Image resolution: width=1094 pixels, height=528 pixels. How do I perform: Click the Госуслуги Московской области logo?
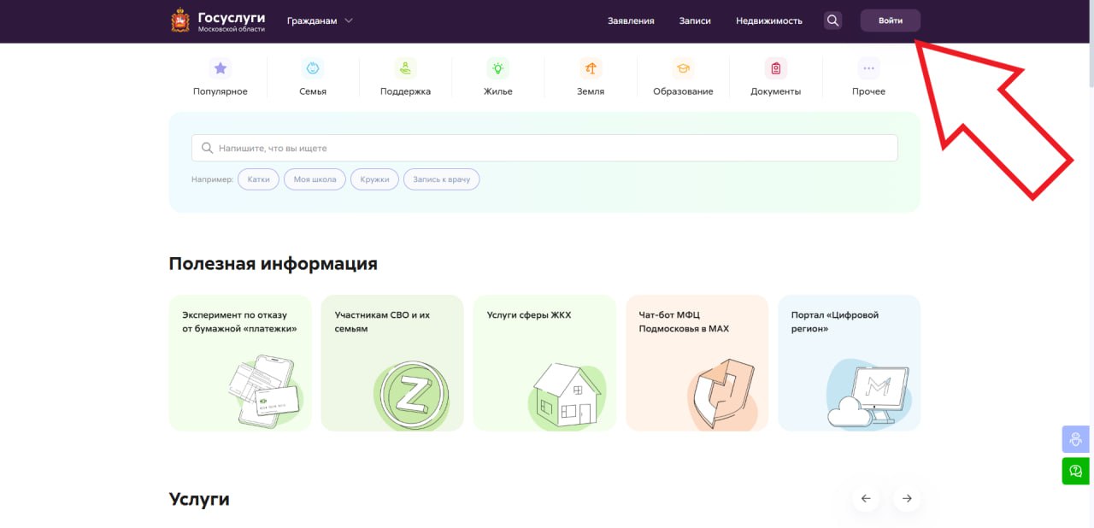(218, 21)
